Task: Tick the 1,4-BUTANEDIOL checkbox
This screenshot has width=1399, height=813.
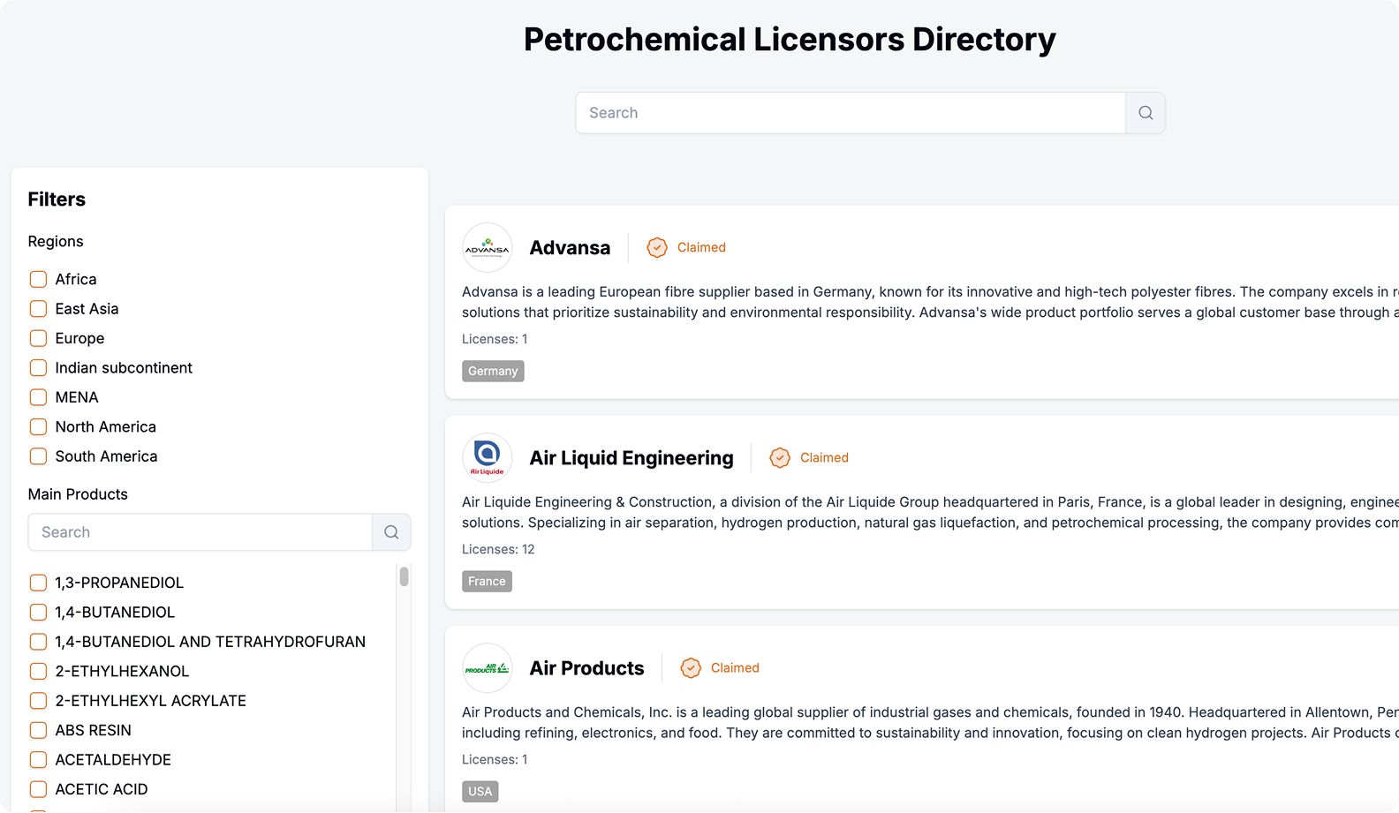Action: [x=38, y=613]
